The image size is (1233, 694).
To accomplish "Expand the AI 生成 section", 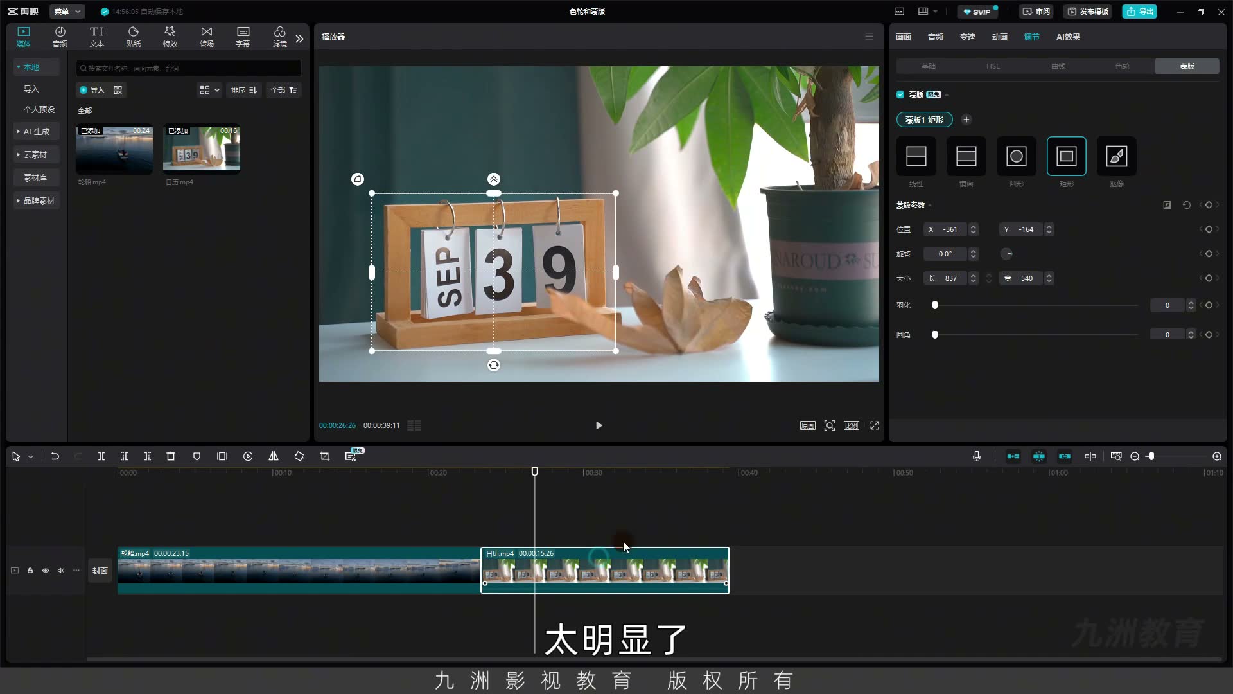I will pyautogui.click(x=36, y=132).
